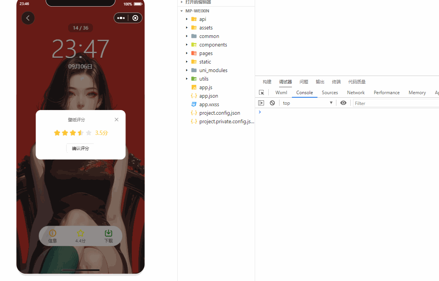
Task: Open the app.json file name
Action: [209, 96]
